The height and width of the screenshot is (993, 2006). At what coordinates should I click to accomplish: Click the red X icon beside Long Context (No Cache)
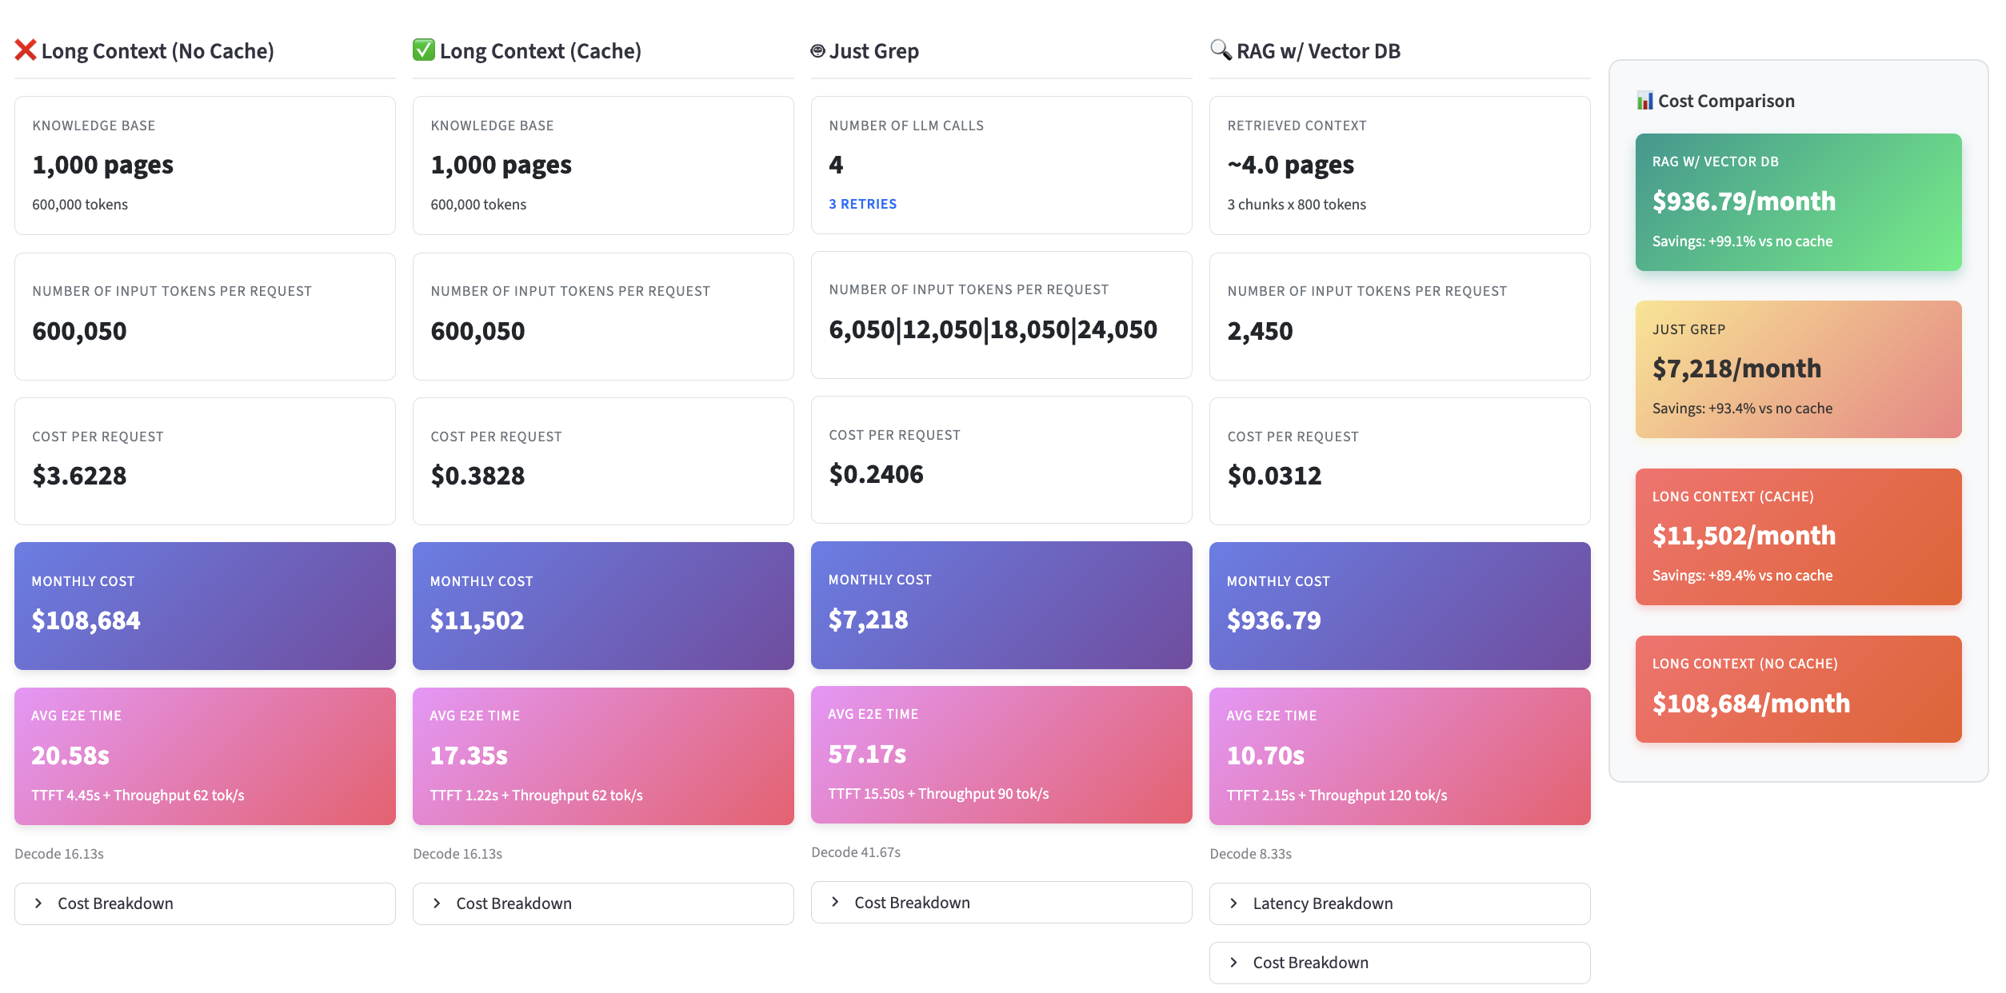[25, 50]
